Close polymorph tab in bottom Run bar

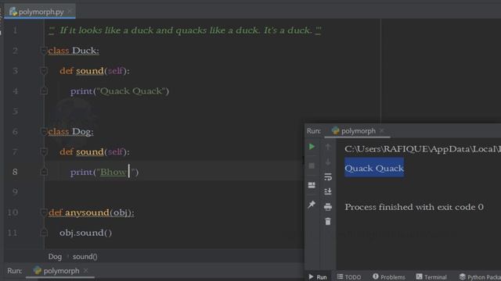pyautogui.click(x=85, y=271)
